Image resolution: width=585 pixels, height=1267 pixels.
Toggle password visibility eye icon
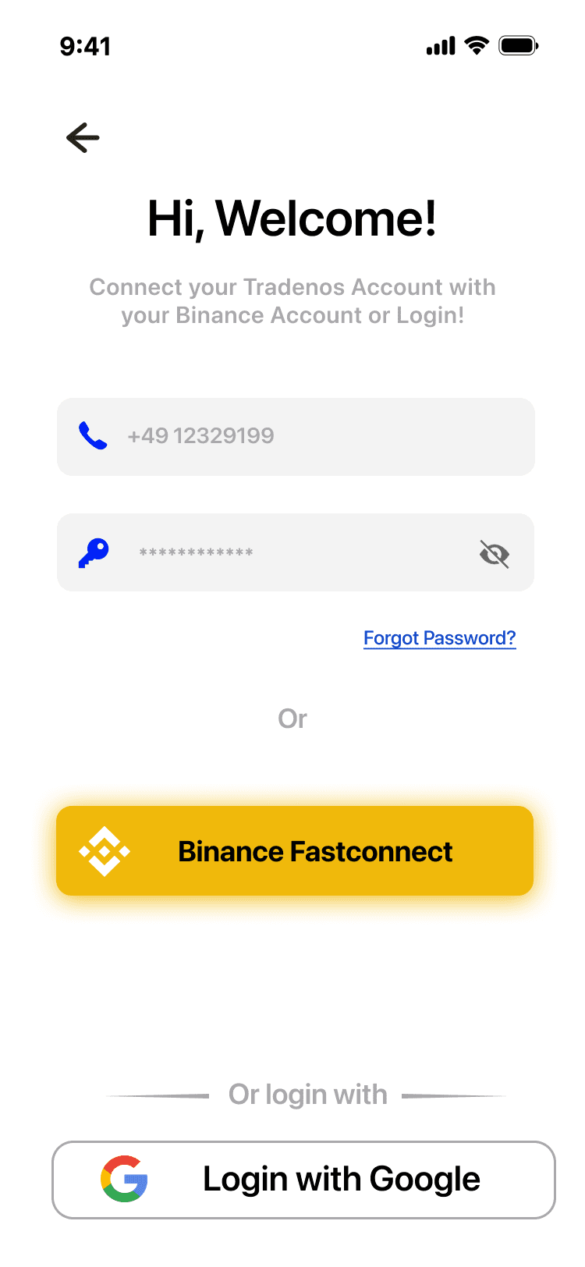tap(494, 554)
